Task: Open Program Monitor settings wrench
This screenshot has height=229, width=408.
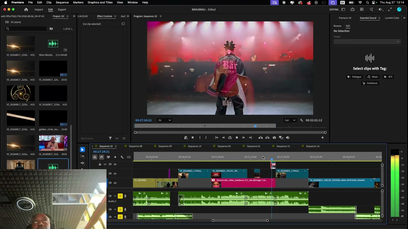Action: [x=301, y=120]
